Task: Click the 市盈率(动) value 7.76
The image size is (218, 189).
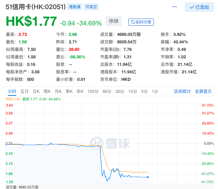Action: coord(127,50)
